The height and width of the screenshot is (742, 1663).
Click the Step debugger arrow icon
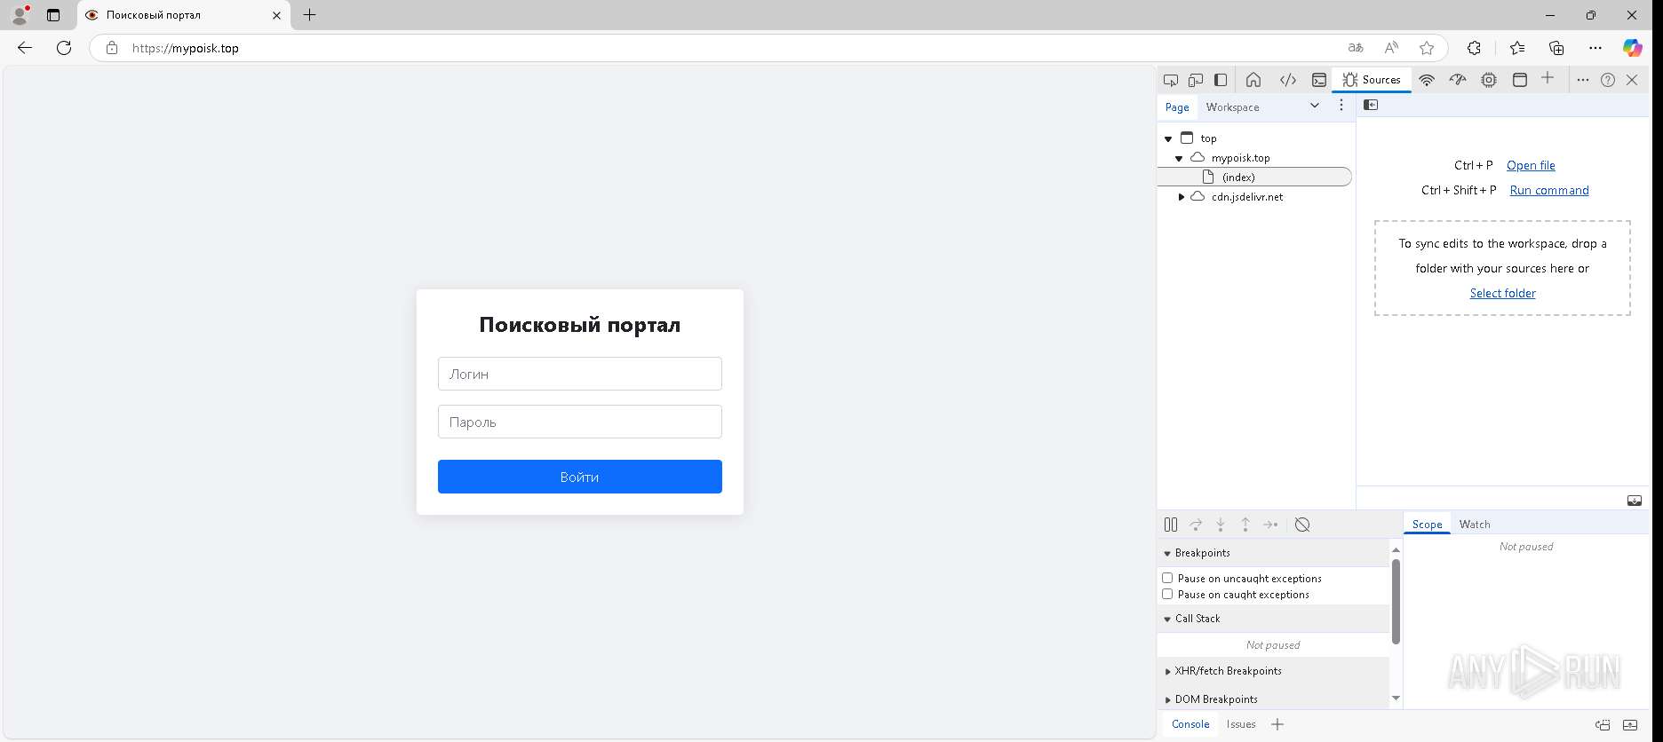click(1270, 525)
